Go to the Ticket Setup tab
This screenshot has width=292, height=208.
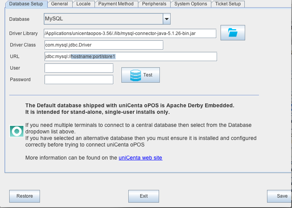pos(228,4)
